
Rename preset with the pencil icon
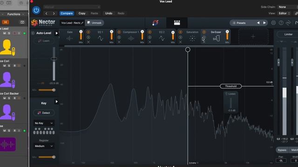pos(82,23)
